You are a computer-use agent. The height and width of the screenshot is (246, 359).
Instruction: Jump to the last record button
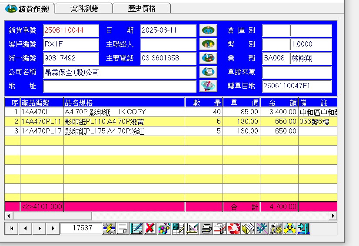click(x=53, y=228)
